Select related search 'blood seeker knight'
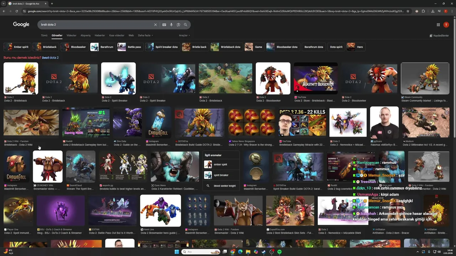Screen dimensions: 456x256 [x=220, y=186]
